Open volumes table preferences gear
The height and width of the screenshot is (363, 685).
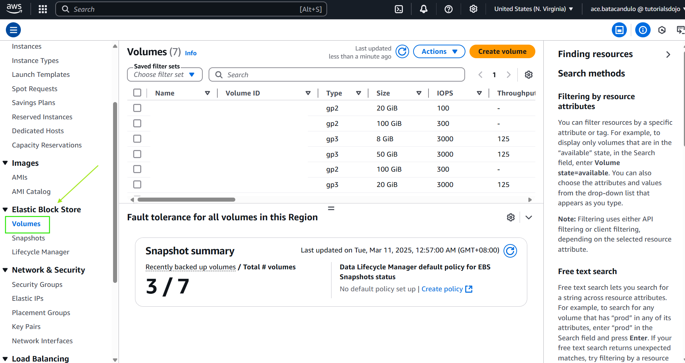coord(529,75)
